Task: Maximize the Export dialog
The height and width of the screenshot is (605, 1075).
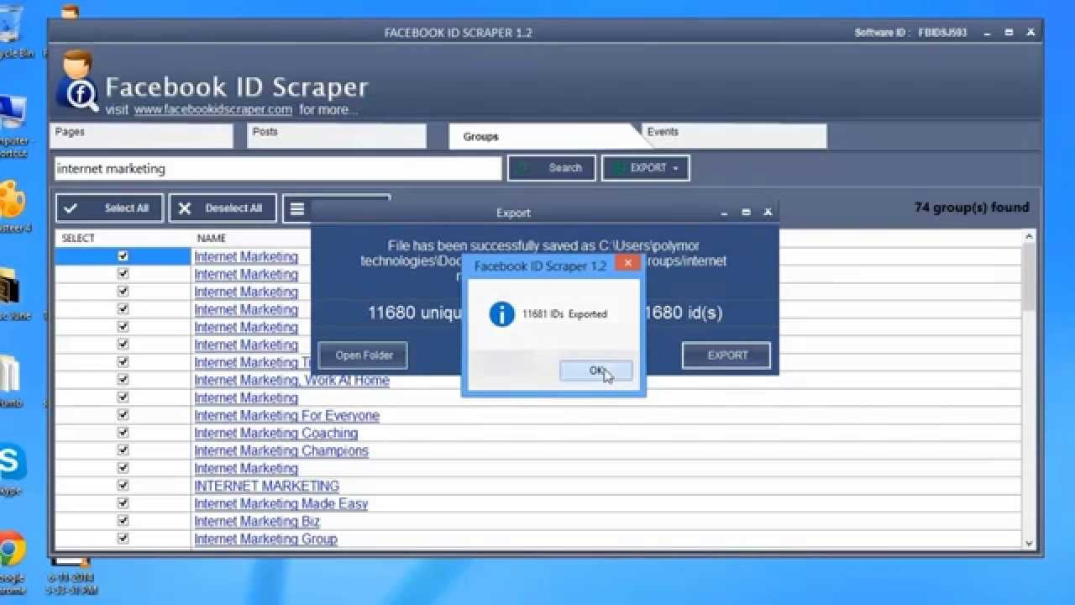Action: click(746, 213)
